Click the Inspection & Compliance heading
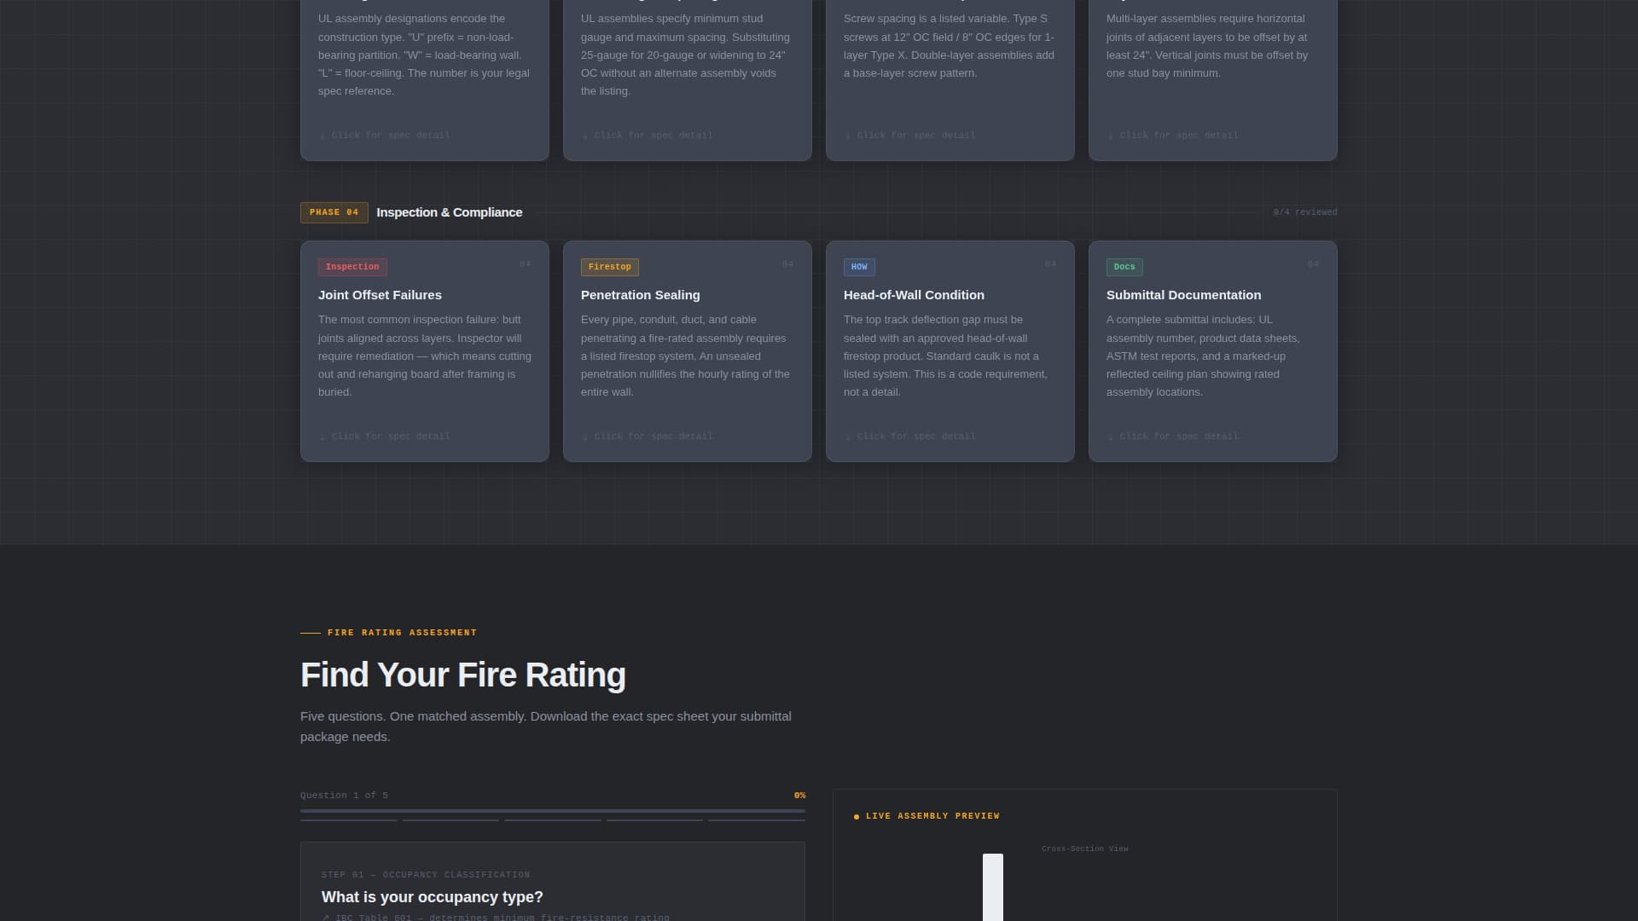The height and width of the screenshot is (921, 1638). tap(450, 212)
